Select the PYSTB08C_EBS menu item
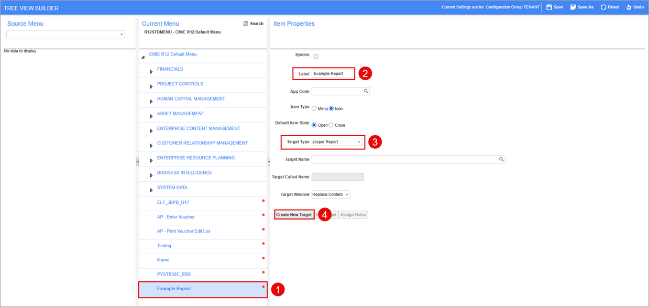Screen dimensions: 649x307 pos(174,275)
